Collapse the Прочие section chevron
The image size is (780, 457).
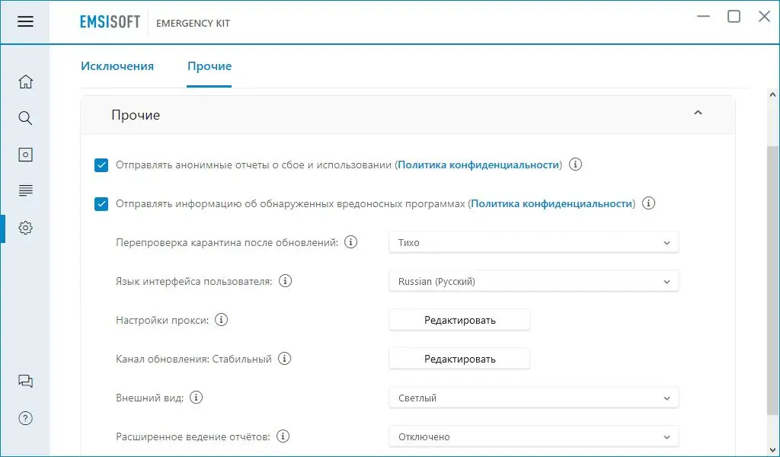(x=698, y=113)
